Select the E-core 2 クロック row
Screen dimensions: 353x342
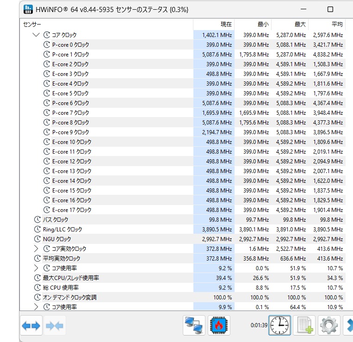pyautogui.click(x=193, y=64)
